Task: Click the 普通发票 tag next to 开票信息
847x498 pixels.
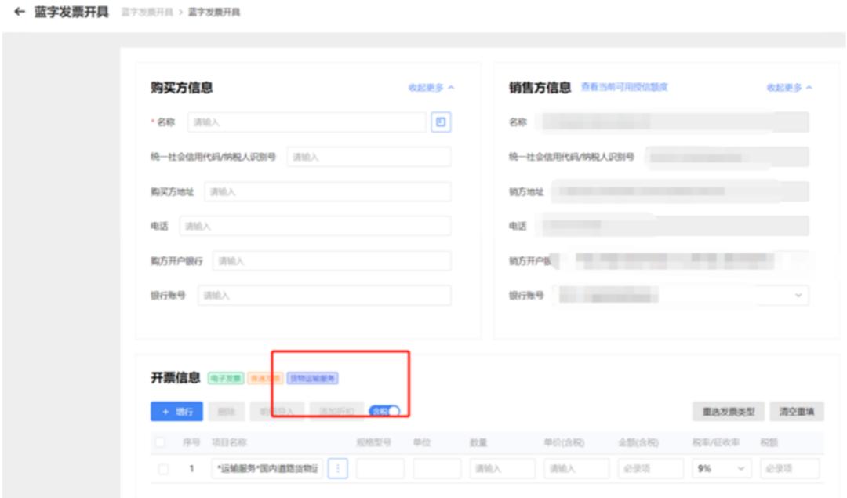Action: pos(263,378)
